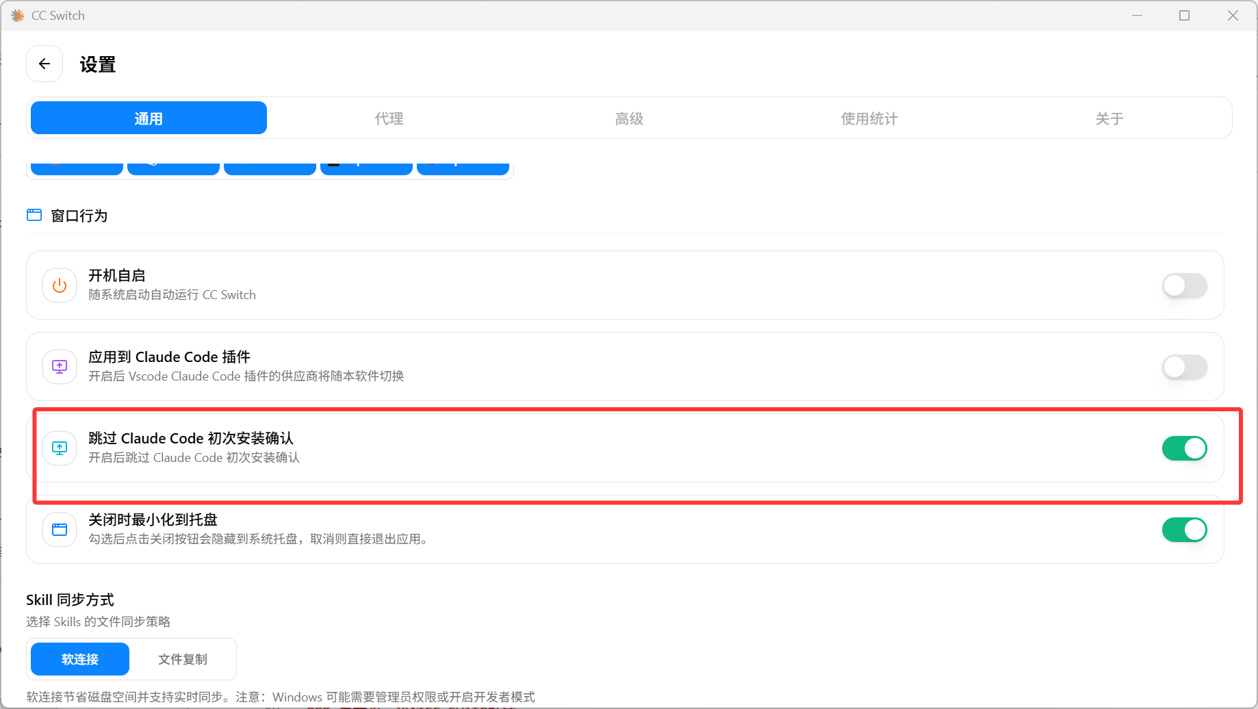Click the window icon beside 关闭时最小化到托盘

click(59, 529)
